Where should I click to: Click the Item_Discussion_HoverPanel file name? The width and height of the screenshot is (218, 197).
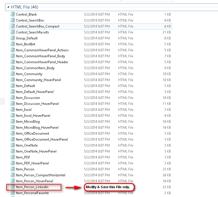pyautogui.click(x=37, y=104)
